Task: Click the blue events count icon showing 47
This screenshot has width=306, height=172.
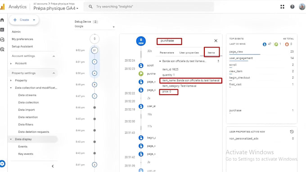Action: 265,44
